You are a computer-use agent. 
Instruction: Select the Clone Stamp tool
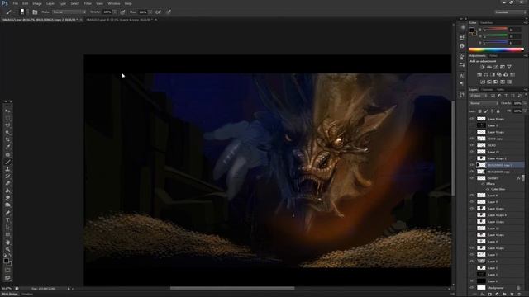[7, 169]
